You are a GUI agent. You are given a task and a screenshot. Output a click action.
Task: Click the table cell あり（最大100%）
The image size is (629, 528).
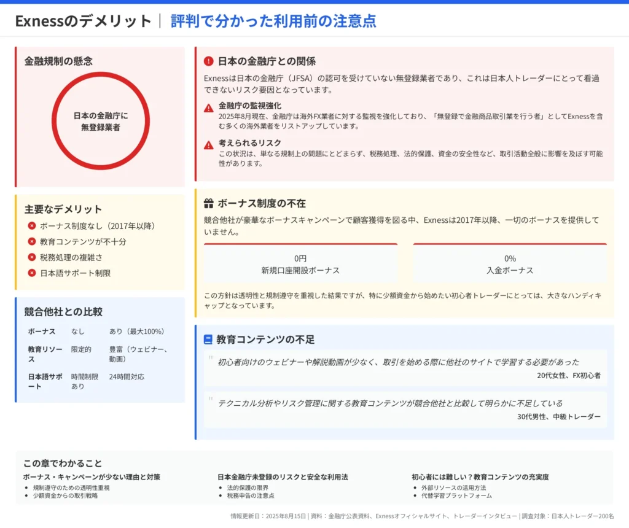click(137, 332)
